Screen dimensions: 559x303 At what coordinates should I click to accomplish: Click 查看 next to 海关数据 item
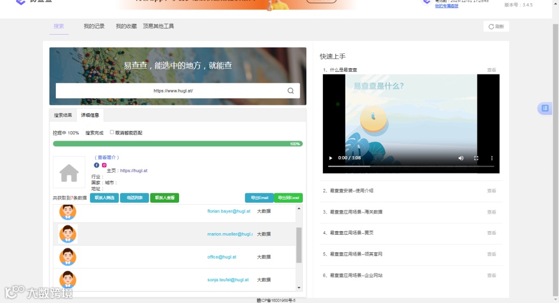click(492, 212)
